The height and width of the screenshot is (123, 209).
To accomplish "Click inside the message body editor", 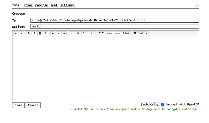I will [106, 68].
